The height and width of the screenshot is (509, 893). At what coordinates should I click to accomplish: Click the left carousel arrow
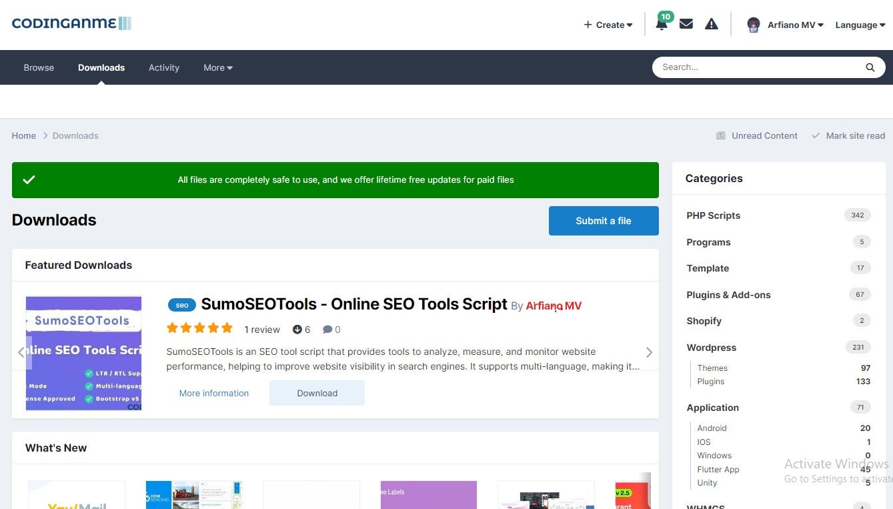click(21, 352)
